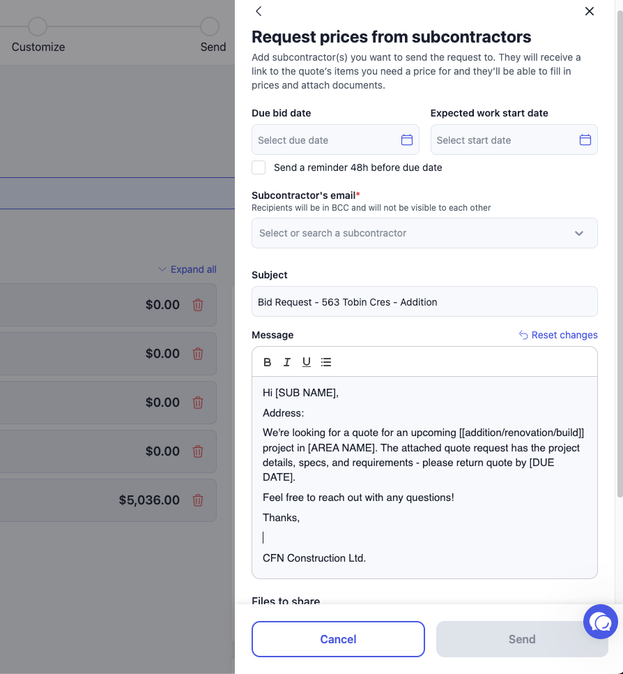Open the calendar for Due bid date

[406, 140]
